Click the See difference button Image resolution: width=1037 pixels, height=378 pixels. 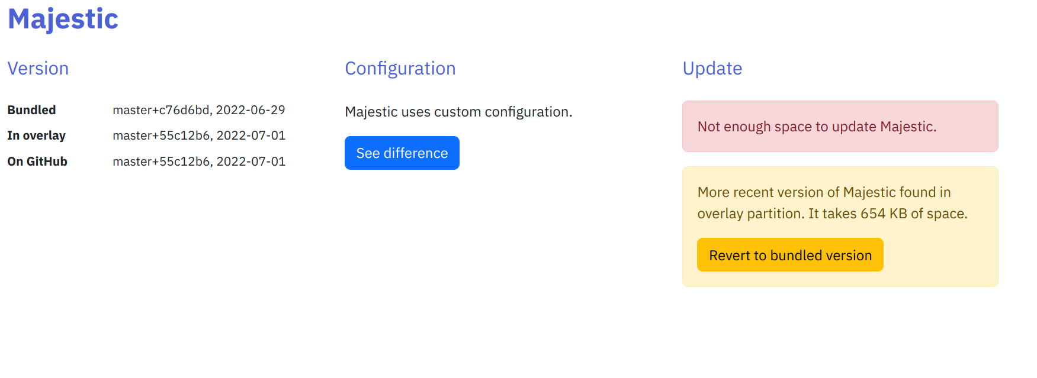point(402,153)
